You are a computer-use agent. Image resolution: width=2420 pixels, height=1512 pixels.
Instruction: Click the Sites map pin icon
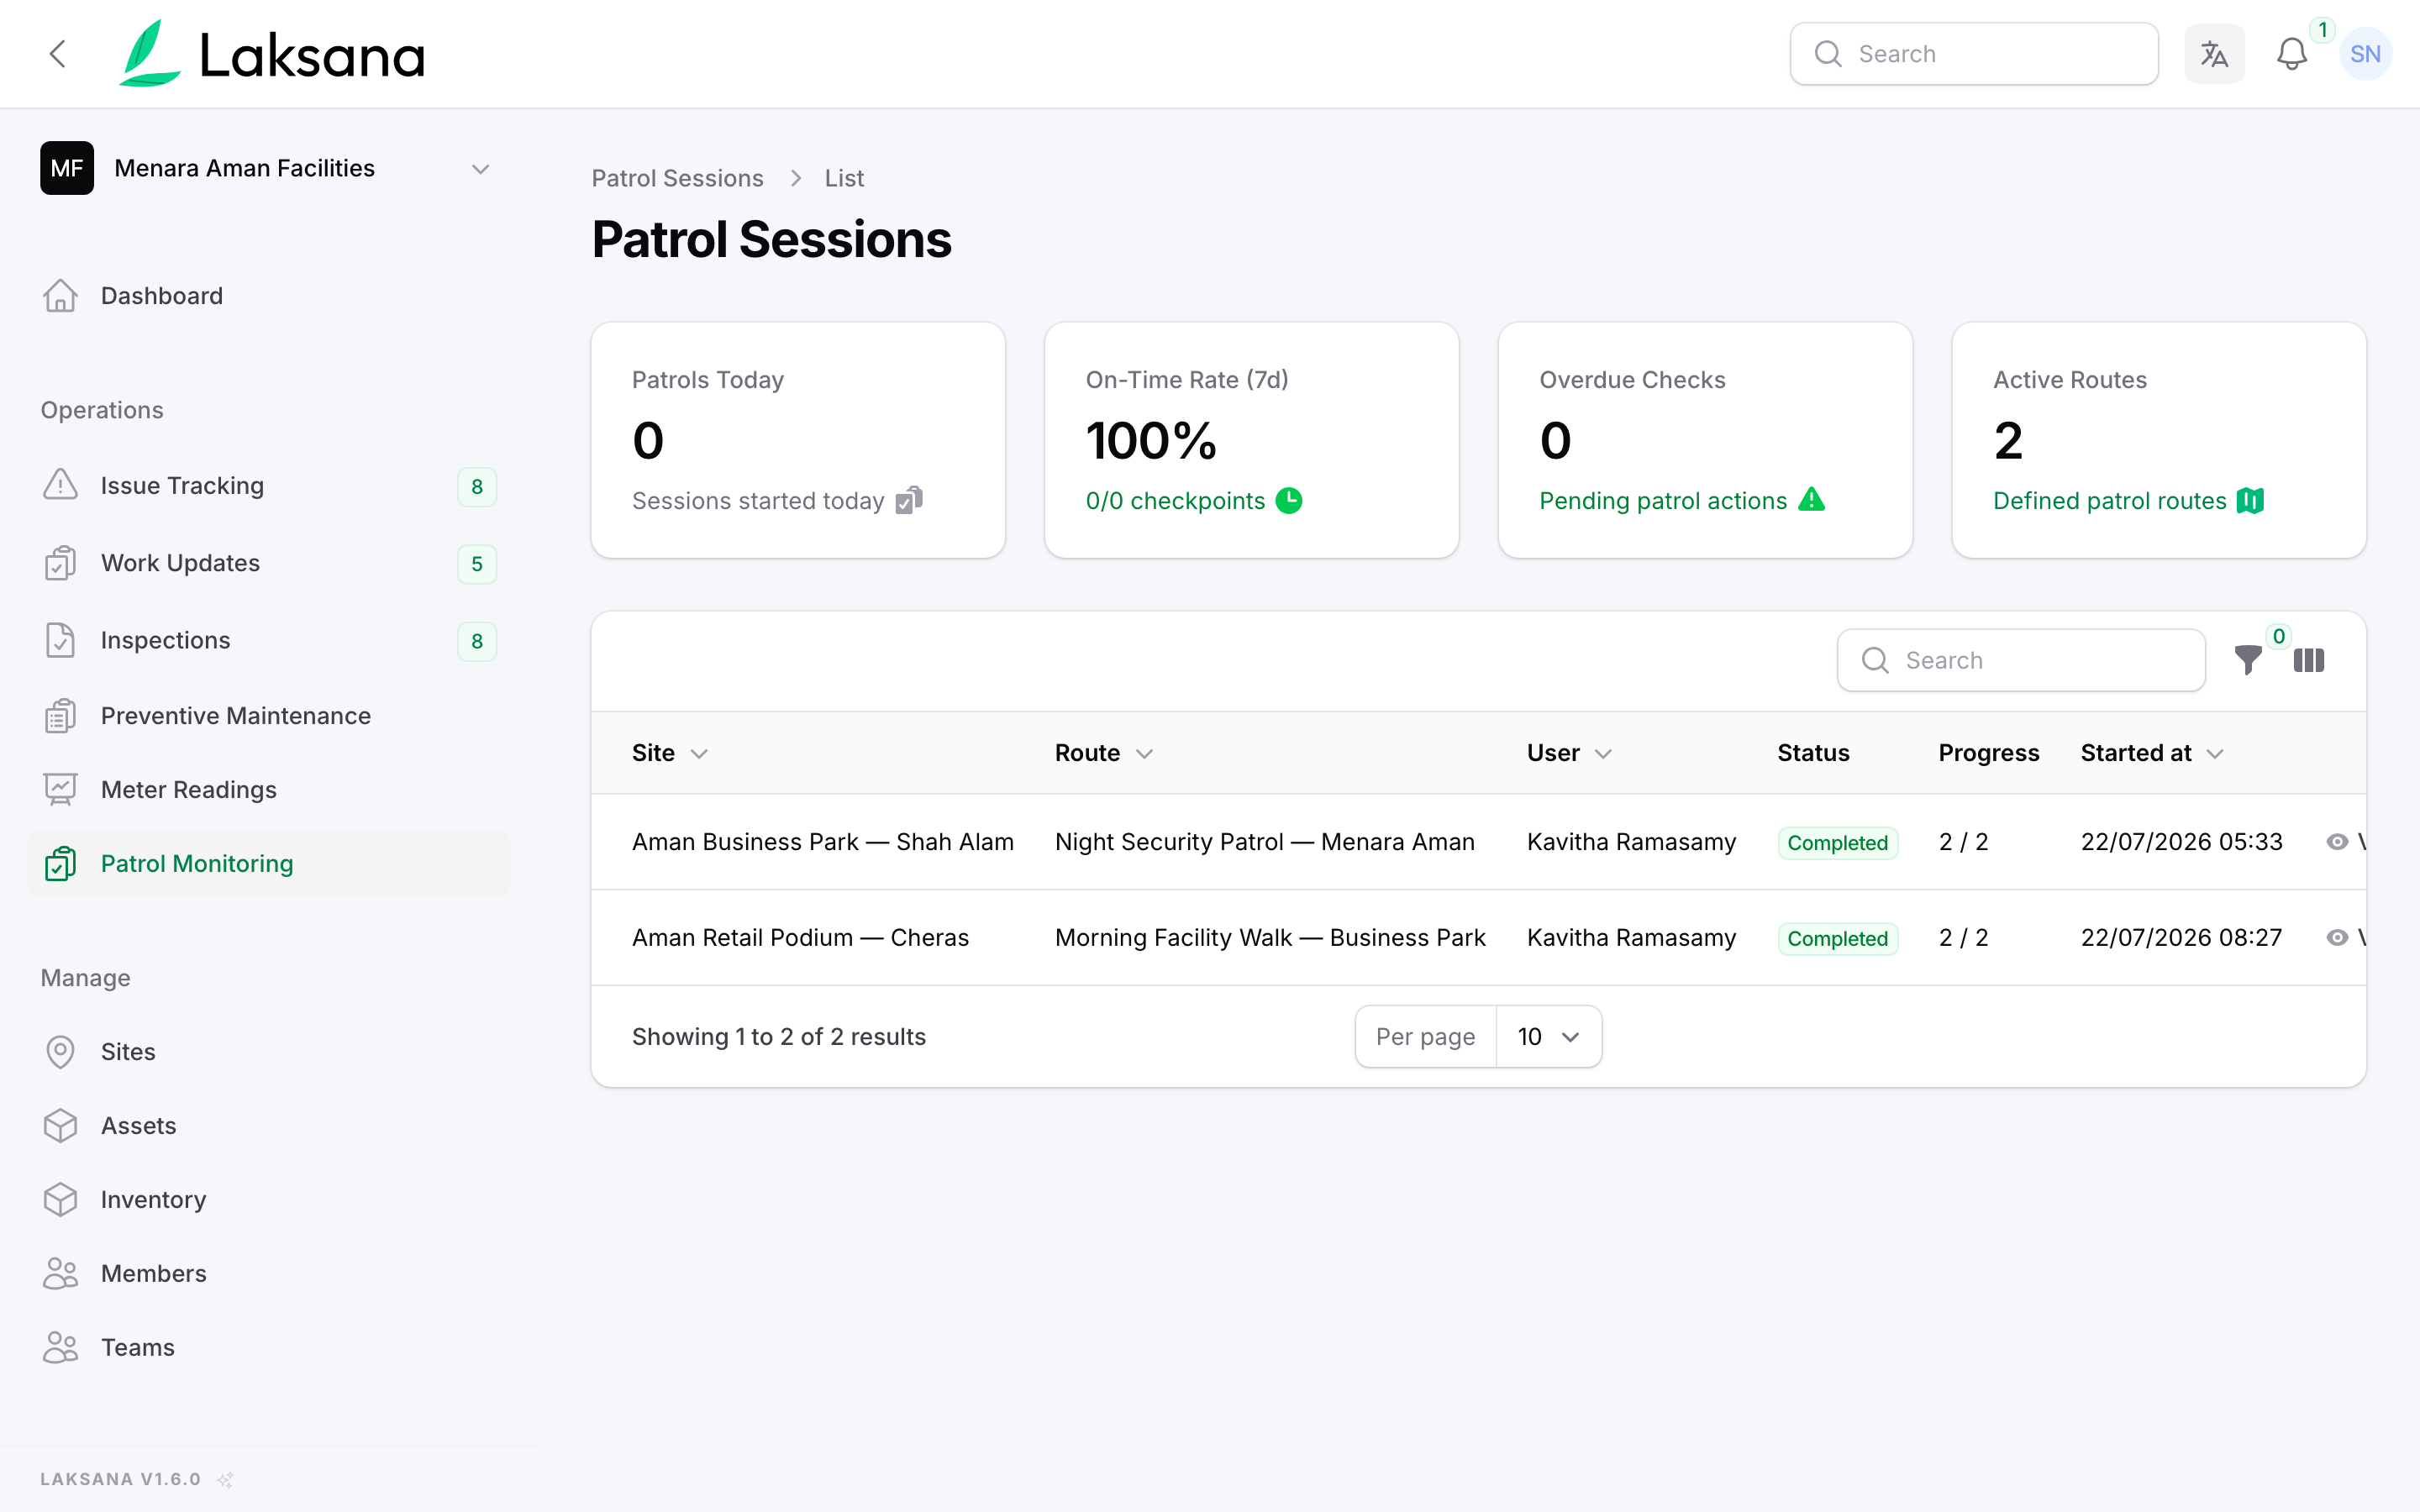pos(60,1052)
